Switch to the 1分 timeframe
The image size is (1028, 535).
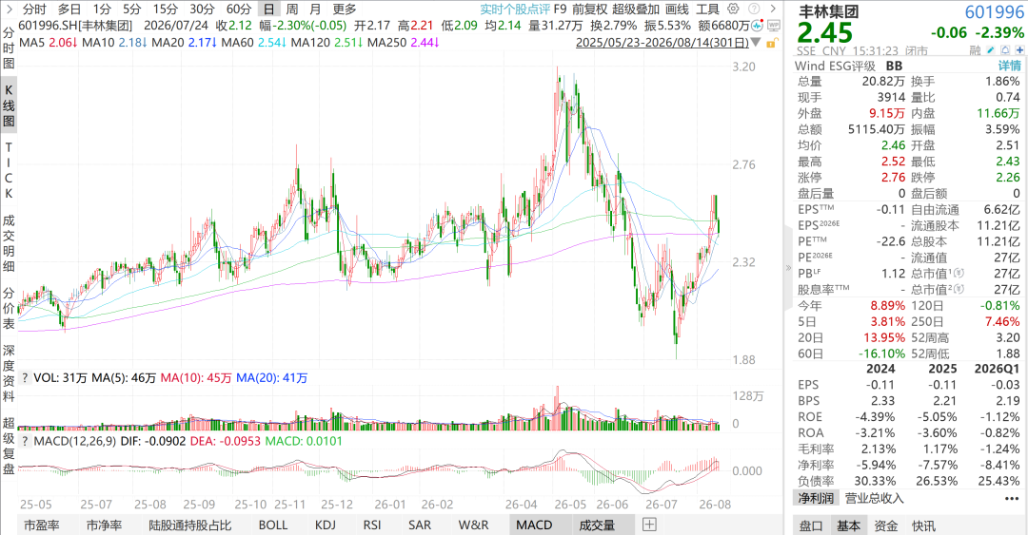[x=102, y=10]
